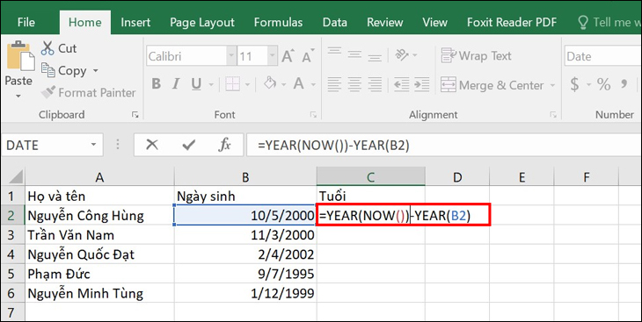Open Copy dropdown arrow
The image size is (642, 322).
[x=95, y=71]
